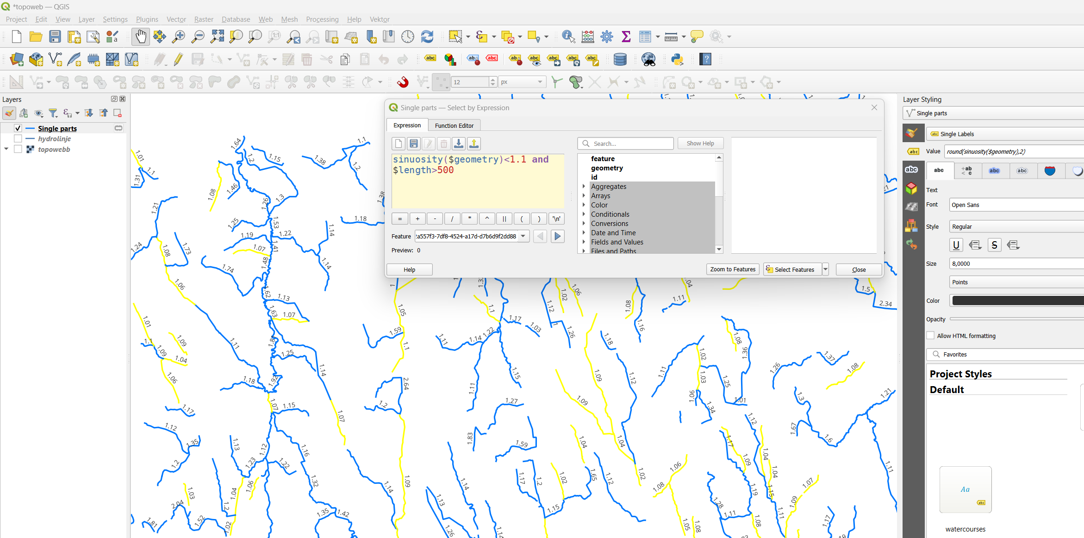Insert the equals operator button

coord(400,219)
